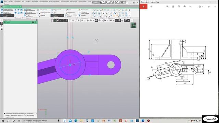This screenshot has height=123, width=219.
Task: Click the Автоосевая tool
Action: (83, 10)
